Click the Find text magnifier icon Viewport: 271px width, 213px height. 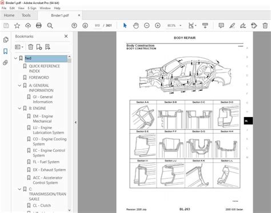[x=50, y=26]
